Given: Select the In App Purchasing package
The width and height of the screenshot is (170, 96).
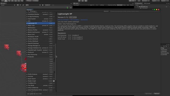Looking at the screenshot, I should tap(41, 17).
